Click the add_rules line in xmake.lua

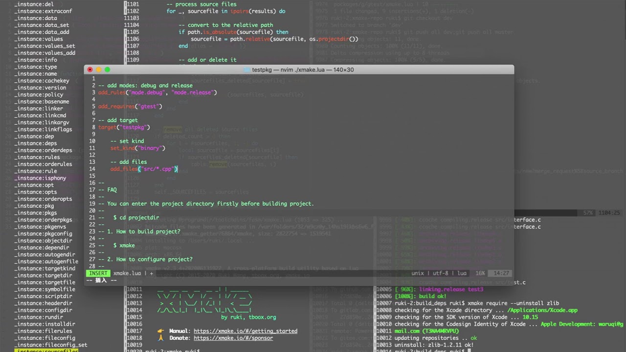pyautogui.click(x=157, y=92)
